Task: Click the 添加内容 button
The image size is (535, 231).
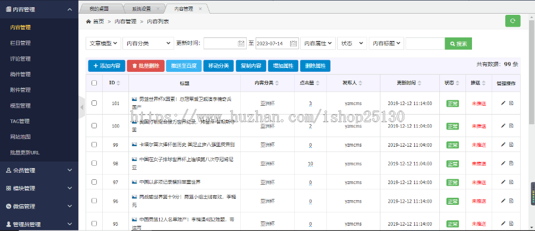Action: pos(107,66)
